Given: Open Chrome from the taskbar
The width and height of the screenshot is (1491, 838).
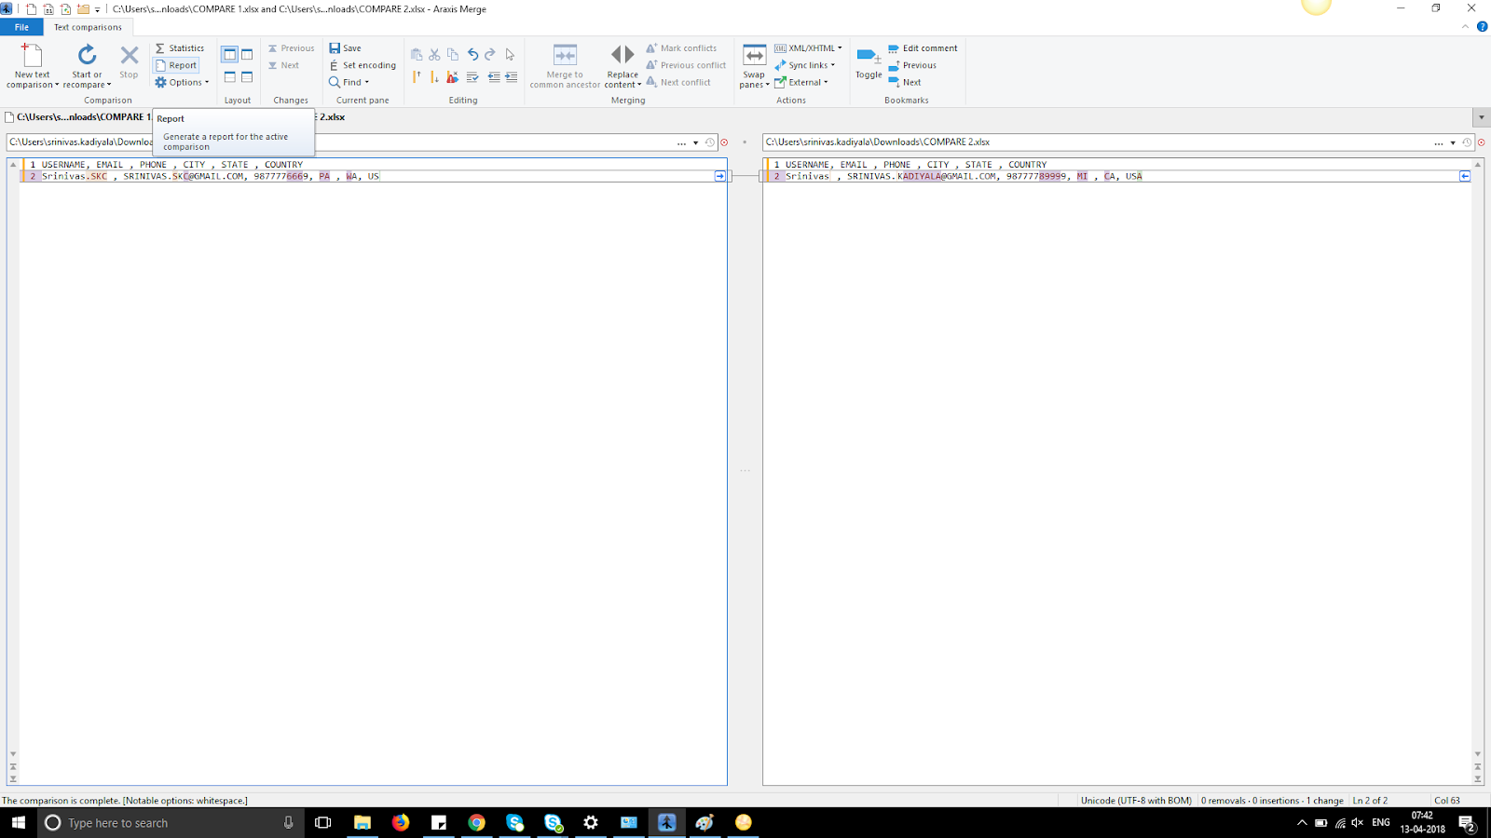Looking at the screenshot, I should click(476, 822).
